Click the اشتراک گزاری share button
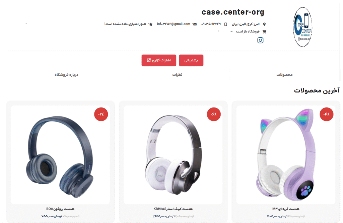Screen dimensions: 343x223 click(159, 60)
